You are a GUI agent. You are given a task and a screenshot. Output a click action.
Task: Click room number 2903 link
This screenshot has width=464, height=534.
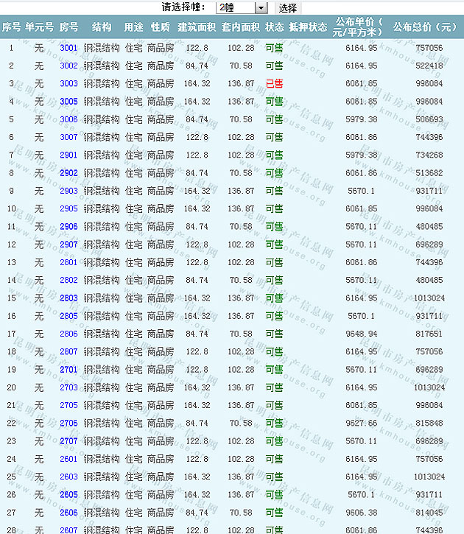pos(68,191)
